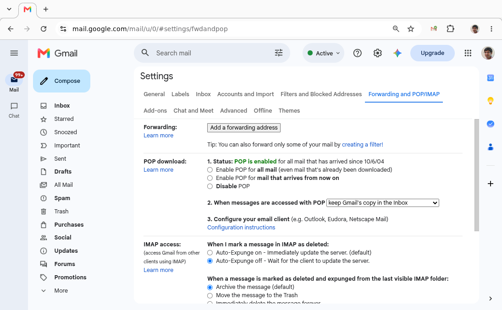
Task: Click Add a forwarding address button
Action: tap(244, 128)
